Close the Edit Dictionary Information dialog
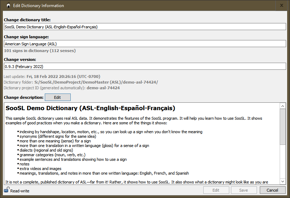Image resolution: width=290 pixels, height=198 pixels. point(281,5)
